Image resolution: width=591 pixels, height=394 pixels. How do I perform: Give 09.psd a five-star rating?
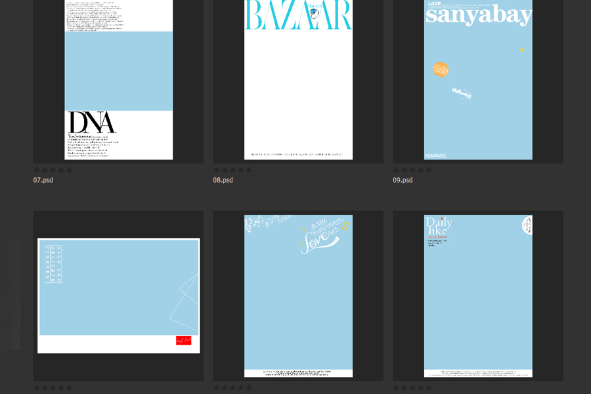click(429, 170)
